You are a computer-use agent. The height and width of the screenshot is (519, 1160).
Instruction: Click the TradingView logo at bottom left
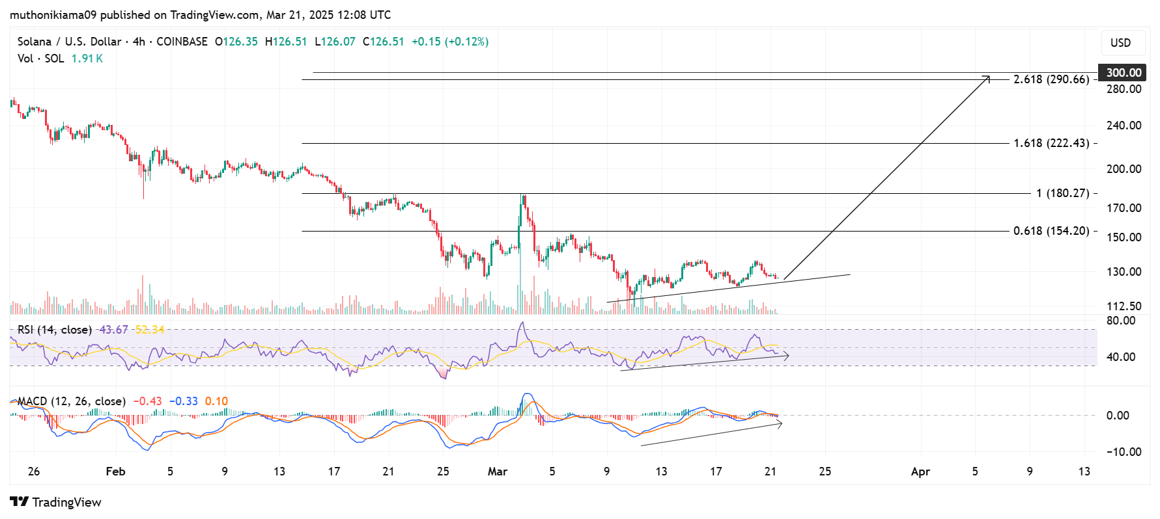56,502
